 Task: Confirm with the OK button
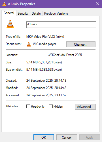pos(44,137)
